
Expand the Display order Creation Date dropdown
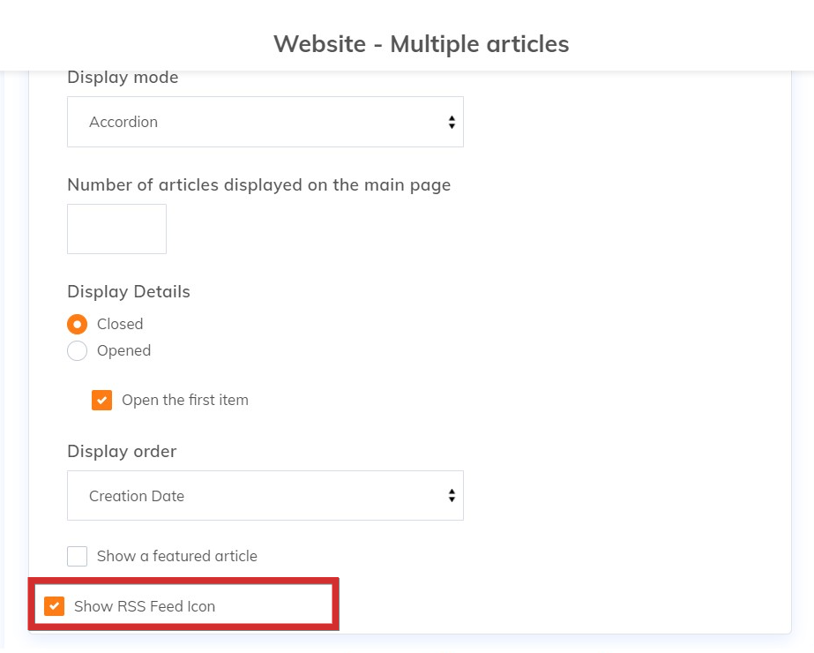pyautogui.click(x=265, y=496)
